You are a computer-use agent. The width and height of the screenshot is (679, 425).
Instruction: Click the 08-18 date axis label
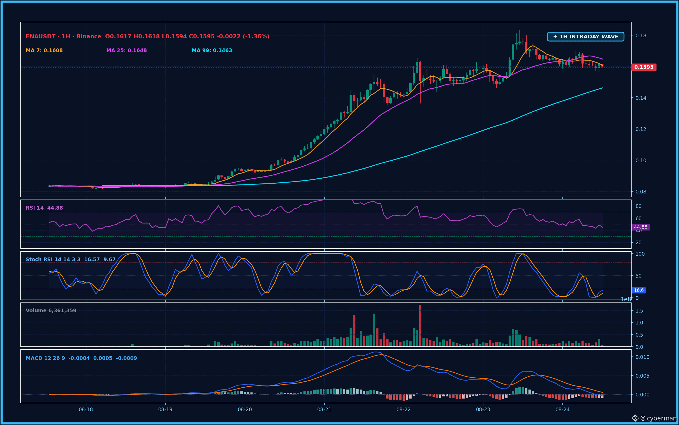[86, 410]
